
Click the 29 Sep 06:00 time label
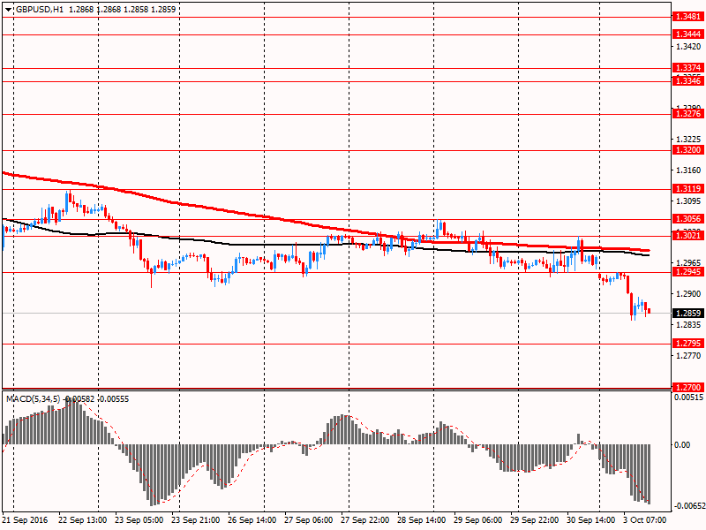[478, 520]
